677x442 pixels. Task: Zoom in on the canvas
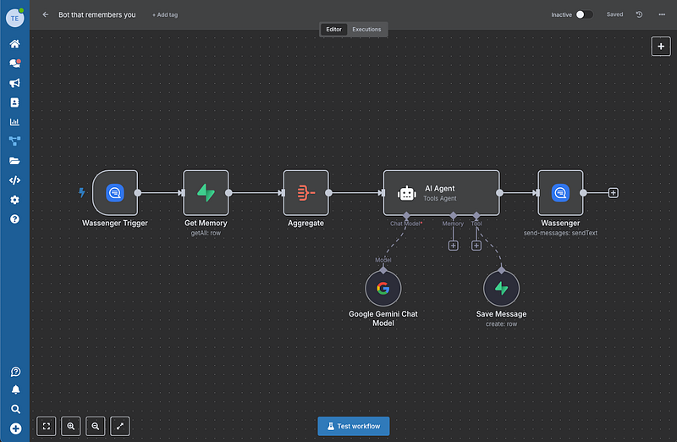[71, 426]
